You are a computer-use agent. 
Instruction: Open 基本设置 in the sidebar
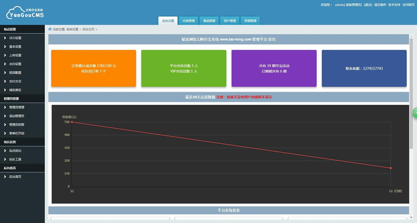pos(15,46)
